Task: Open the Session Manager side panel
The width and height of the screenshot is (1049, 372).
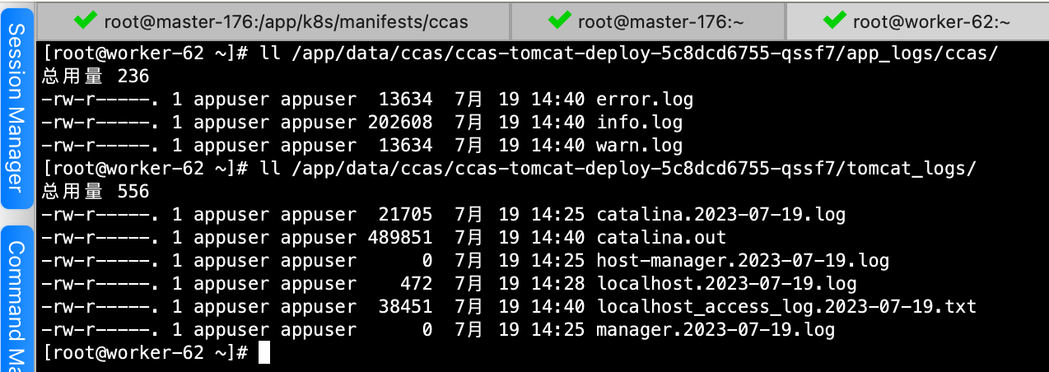Action: click(16, 109)
